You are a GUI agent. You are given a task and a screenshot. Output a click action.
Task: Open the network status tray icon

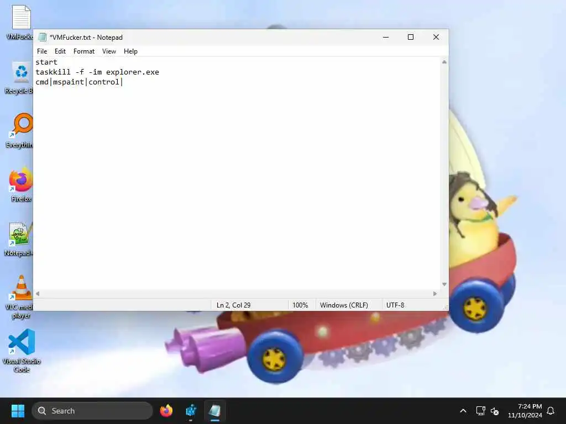480,411
